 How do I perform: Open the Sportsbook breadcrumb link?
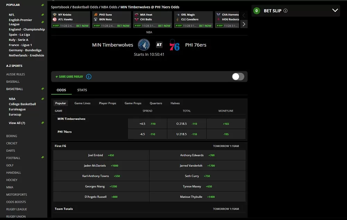pos(60,7)
